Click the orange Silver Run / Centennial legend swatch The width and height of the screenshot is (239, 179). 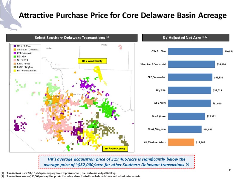pyautogui.click(x=15, y=50)
